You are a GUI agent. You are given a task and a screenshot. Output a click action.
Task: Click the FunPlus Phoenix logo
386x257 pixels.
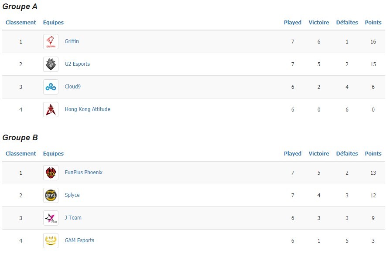51,172
